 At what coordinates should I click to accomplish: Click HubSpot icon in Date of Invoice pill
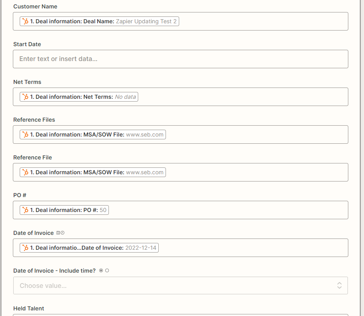(25, 248)
